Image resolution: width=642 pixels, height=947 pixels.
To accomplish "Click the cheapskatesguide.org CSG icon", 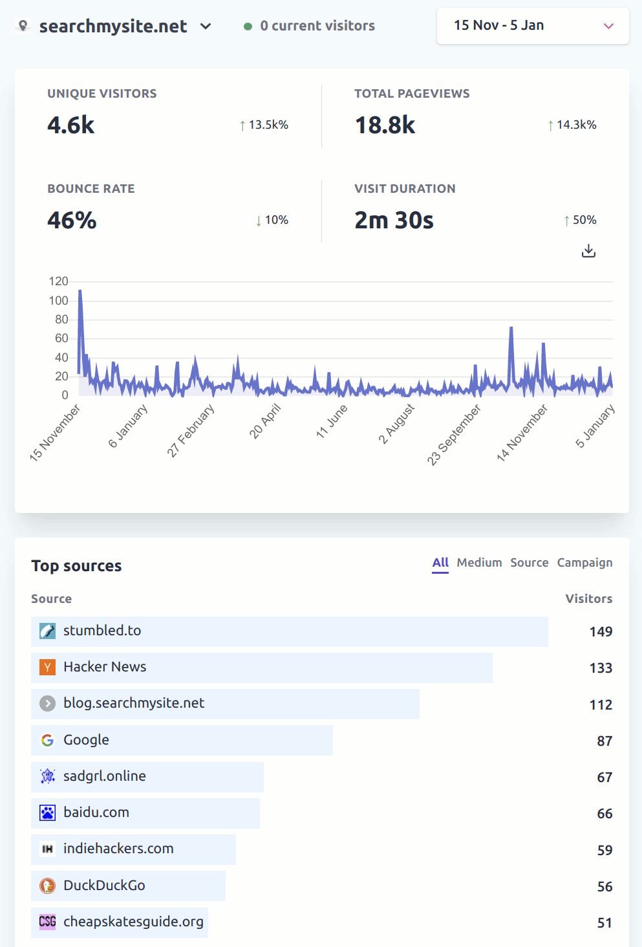I will [x=48, y=921].
